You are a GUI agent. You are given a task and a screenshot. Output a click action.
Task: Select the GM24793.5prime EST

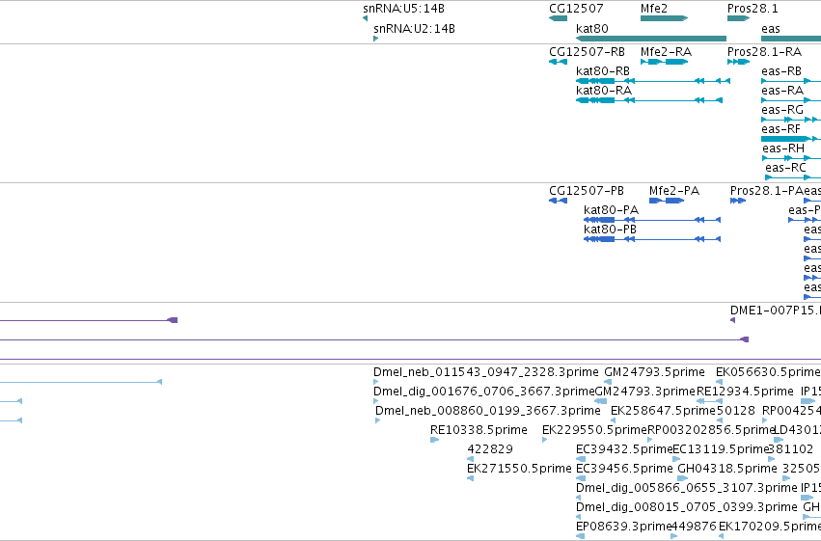tap(608, 382)
